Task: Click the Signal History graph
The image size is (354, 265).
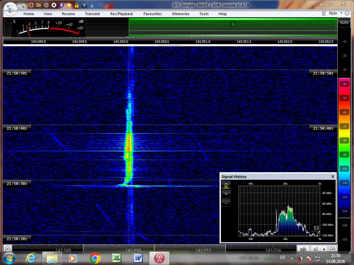Action: pos(279,211)
